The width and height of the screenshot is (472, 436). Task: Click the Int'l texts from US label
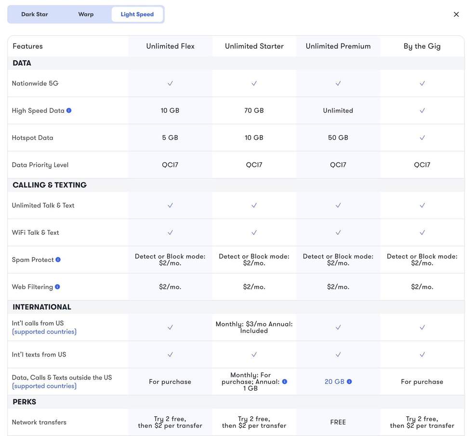pos(39,354)
